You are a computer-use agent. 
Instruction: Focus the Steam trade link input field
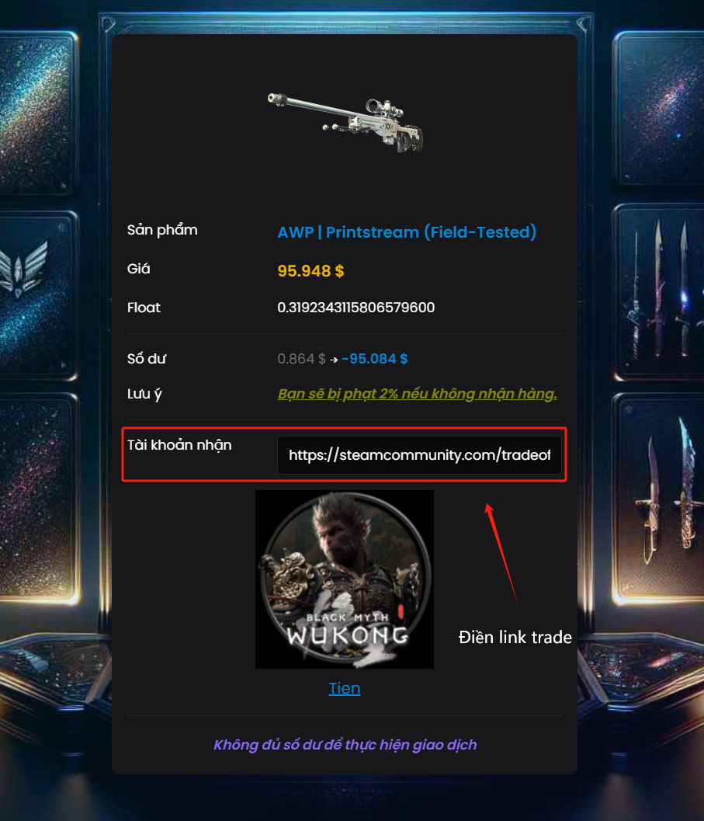tap(419, 455)
